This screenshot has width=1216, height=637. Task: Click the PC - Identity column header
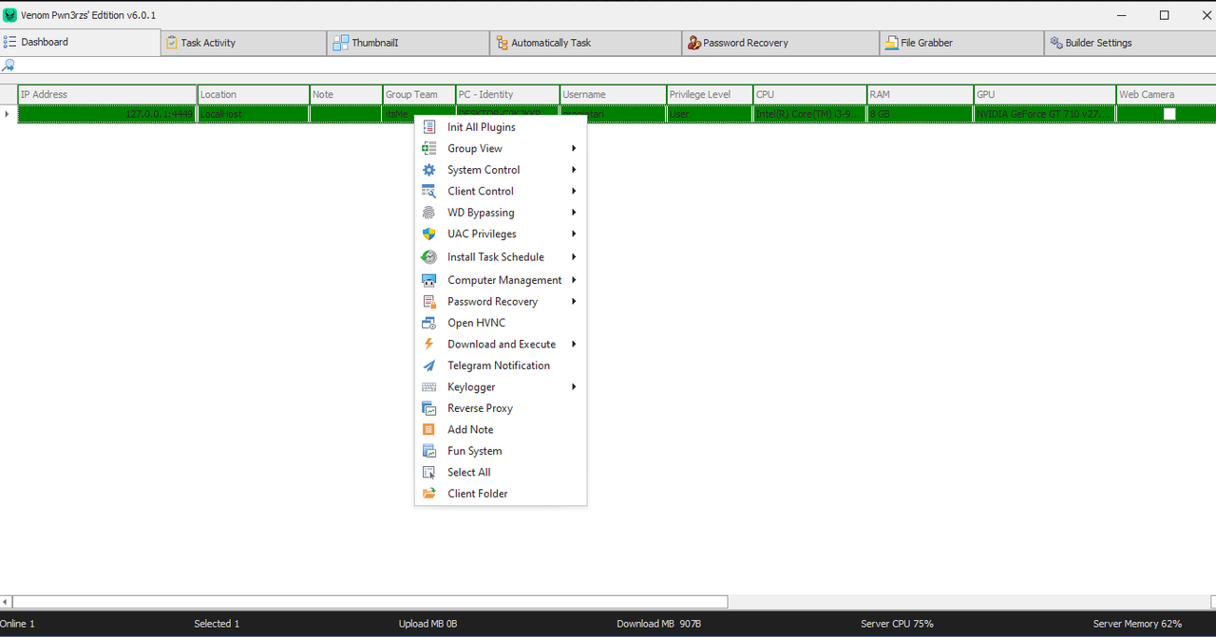click(x=507, y=94)
